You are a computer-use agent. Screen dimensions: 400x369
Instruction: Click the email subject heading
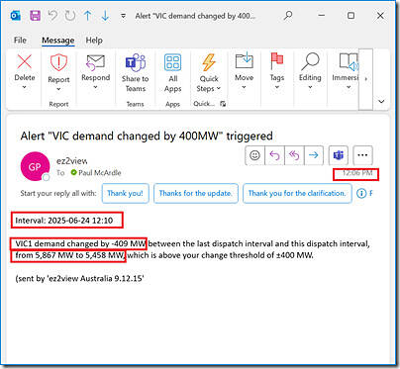[147, 136]
